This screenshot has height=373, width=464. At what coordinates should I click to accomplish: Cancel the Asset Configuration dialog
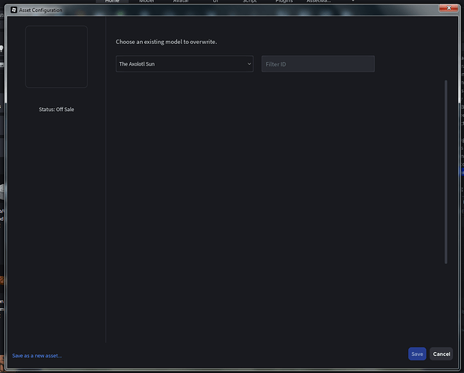click(x=441, y=354)
